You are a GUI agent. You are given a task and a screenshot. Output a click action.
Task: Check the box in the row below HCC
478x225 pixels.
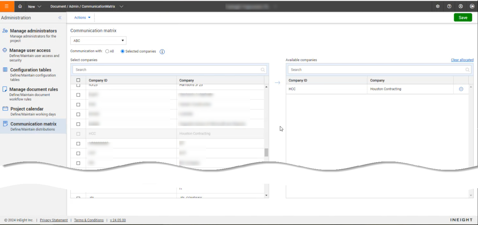pos(78,144)
